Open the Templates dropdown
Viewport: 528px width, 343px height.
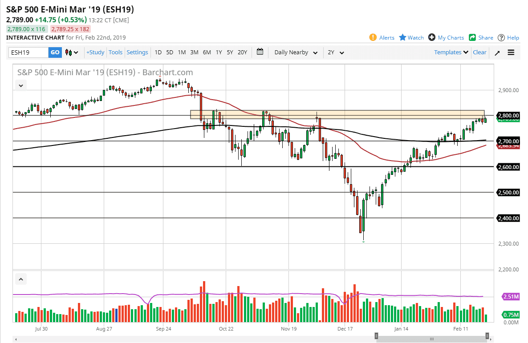click(450, 52)
